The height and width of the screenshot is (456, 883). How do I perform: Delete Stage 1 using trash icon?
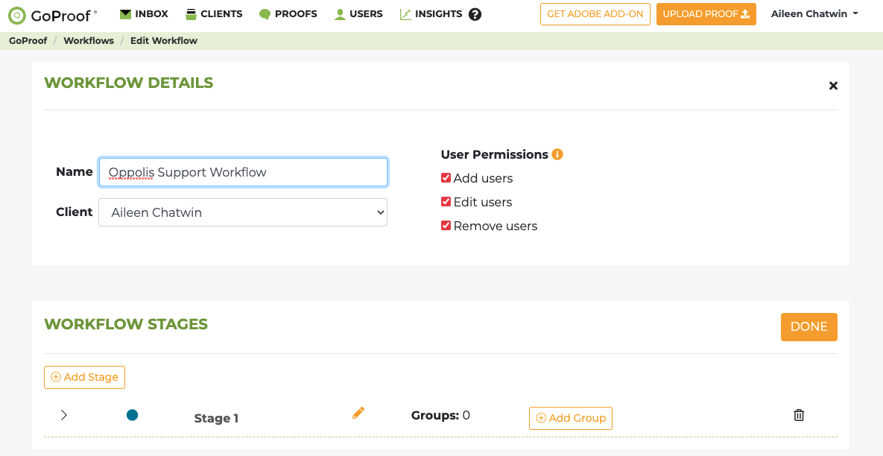(x=799, y=415)
